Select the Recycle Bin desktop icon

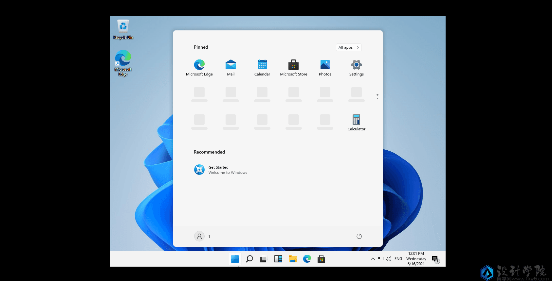(x=123, y=30)
